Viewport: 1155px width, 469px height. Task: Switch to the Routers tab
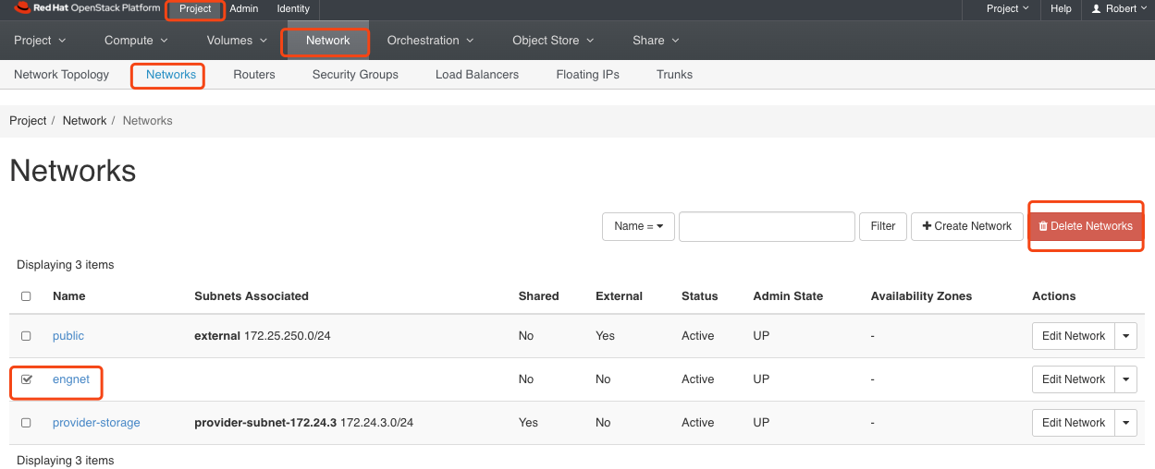(254, 75)
